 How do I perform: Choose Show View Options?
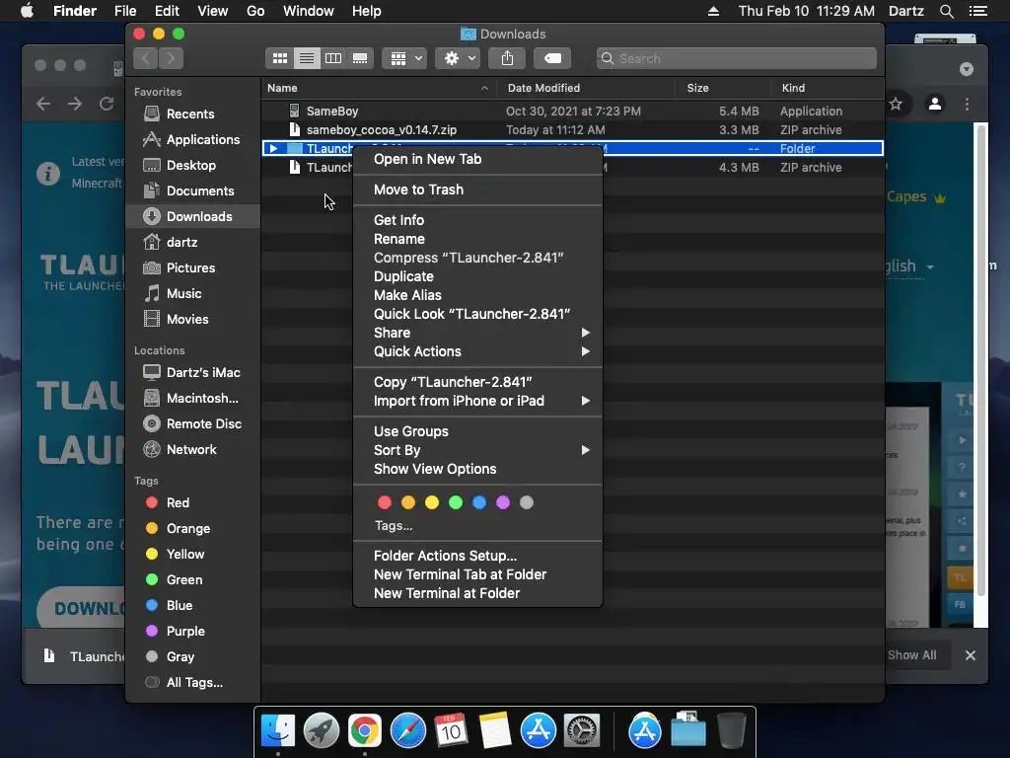pos(477,469)
